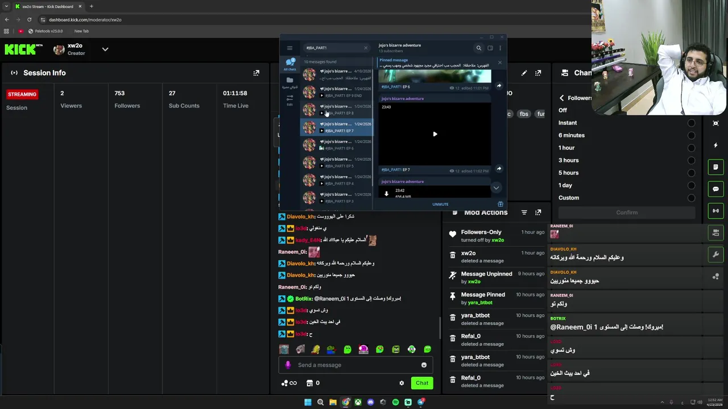Filter the Mod Actions list
The image size is (728, 409).
[x=524, y=212]
